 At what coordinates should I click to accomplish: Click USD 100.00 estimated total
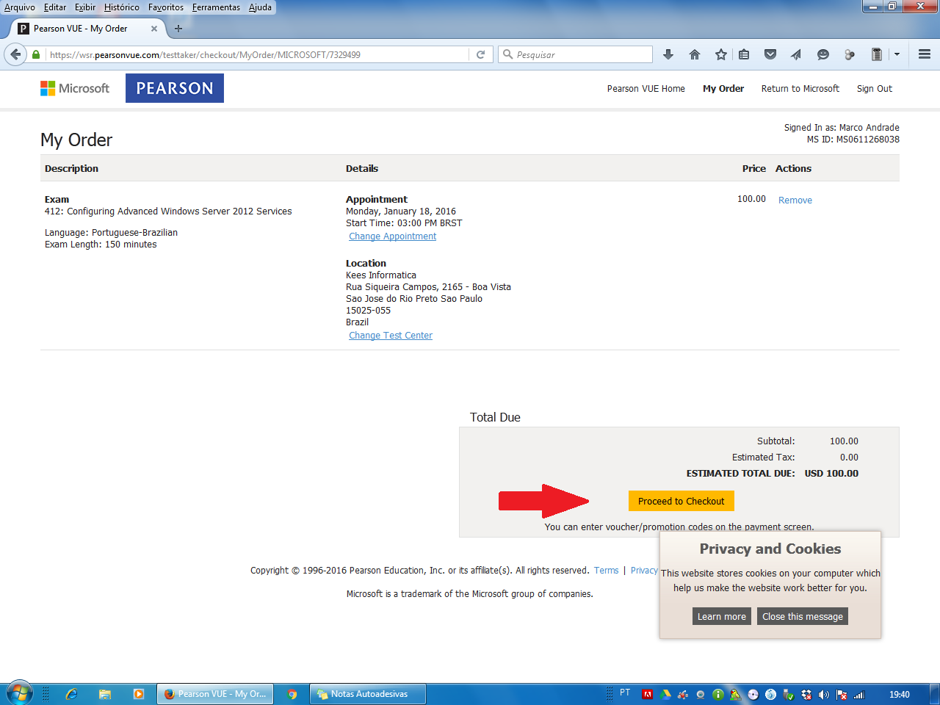pyautogui.click(x=831, y=474)
